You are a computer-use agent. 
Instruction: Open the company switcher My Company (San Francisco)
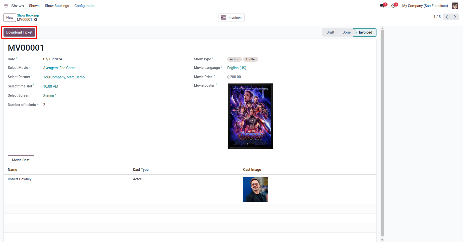pos(425,6)
